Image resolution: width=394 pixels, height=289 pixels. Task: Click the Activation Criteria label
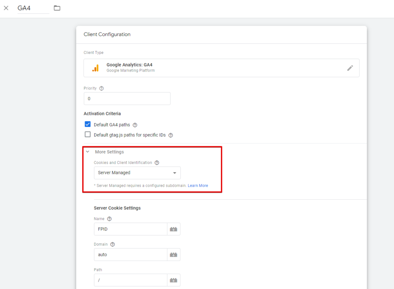pos(102,114)
